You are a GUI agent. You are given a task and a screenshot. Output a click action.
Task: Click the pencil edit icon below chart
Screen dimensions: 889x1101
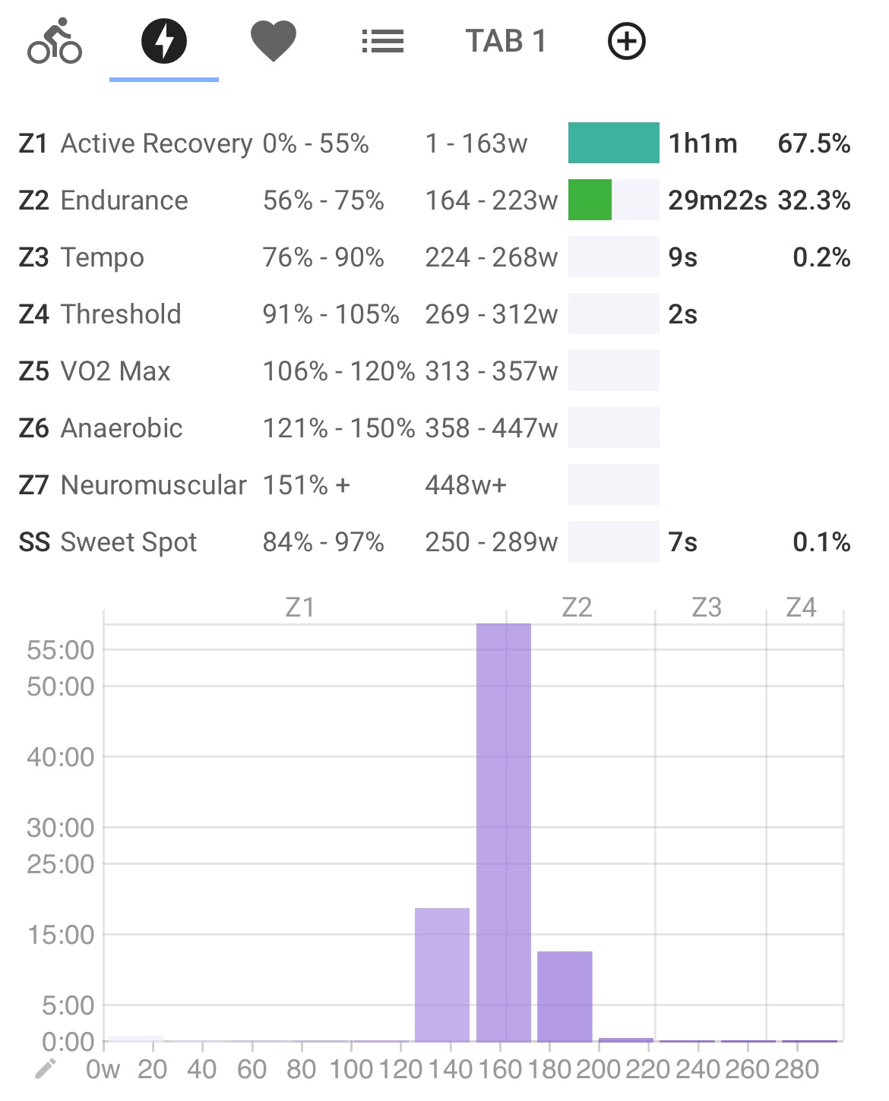pos(46,1069)
